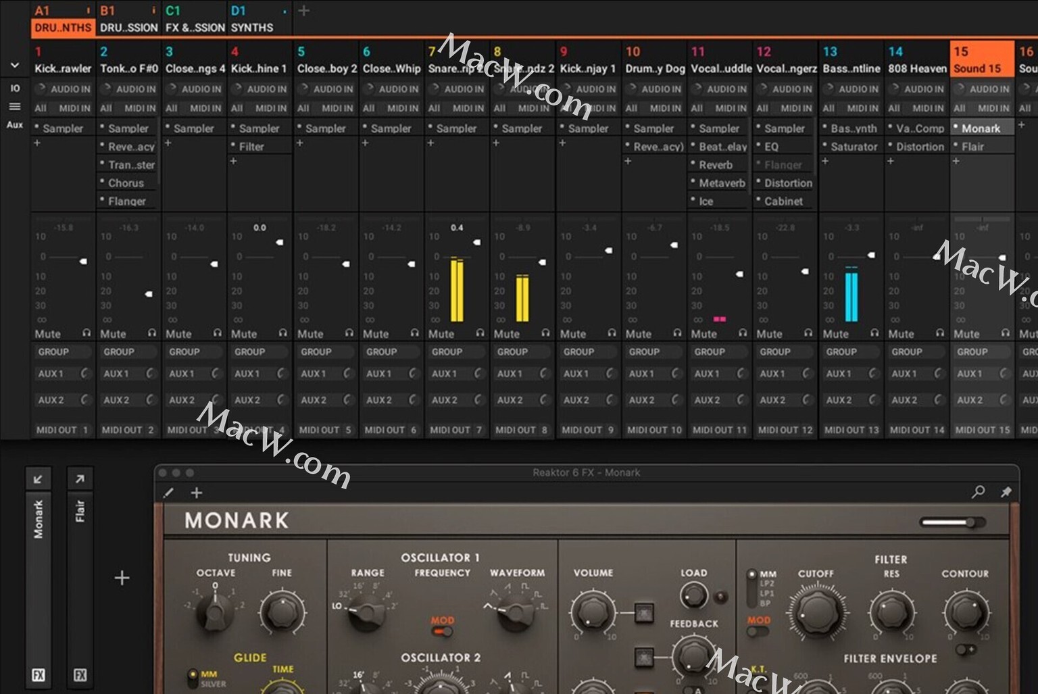Toggle the glide MM/SILVER switch
This screenshot has width=1038, height=694.
coord(193,678)
